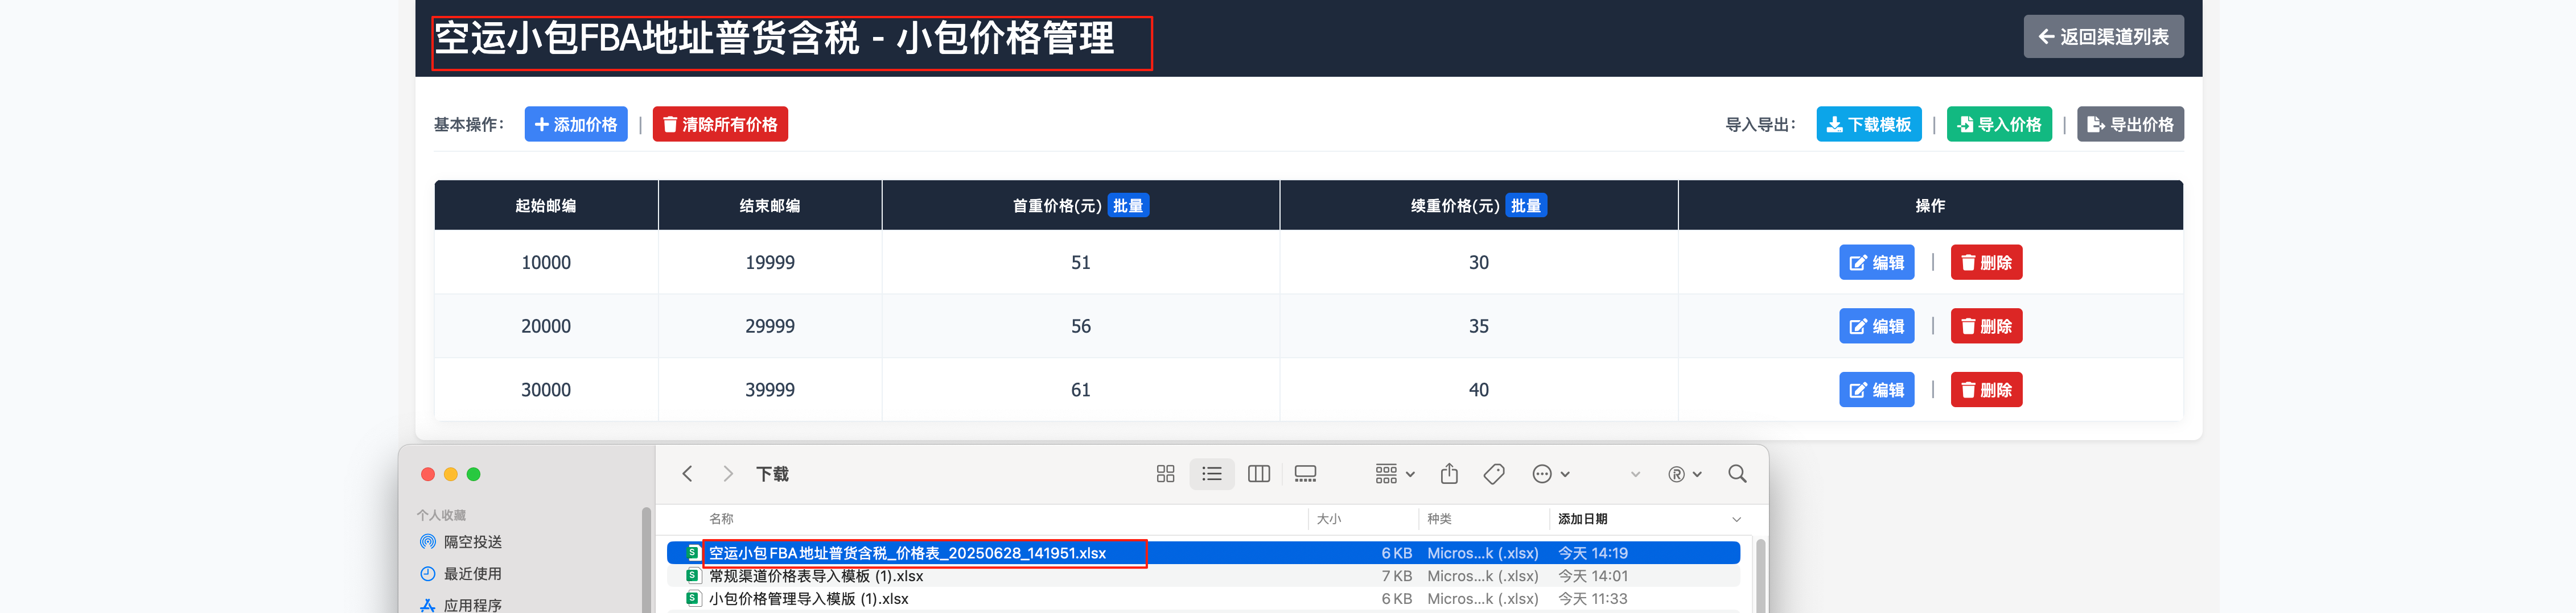2576x613 pixels.
Task: Click 返回渠道列表 back button
Action: click(x=2103, y=37)
